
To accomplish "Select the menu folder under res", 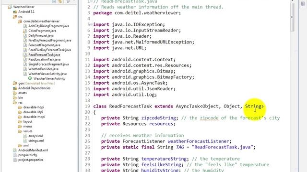I will pyautogui.click(x=27, y=126).
